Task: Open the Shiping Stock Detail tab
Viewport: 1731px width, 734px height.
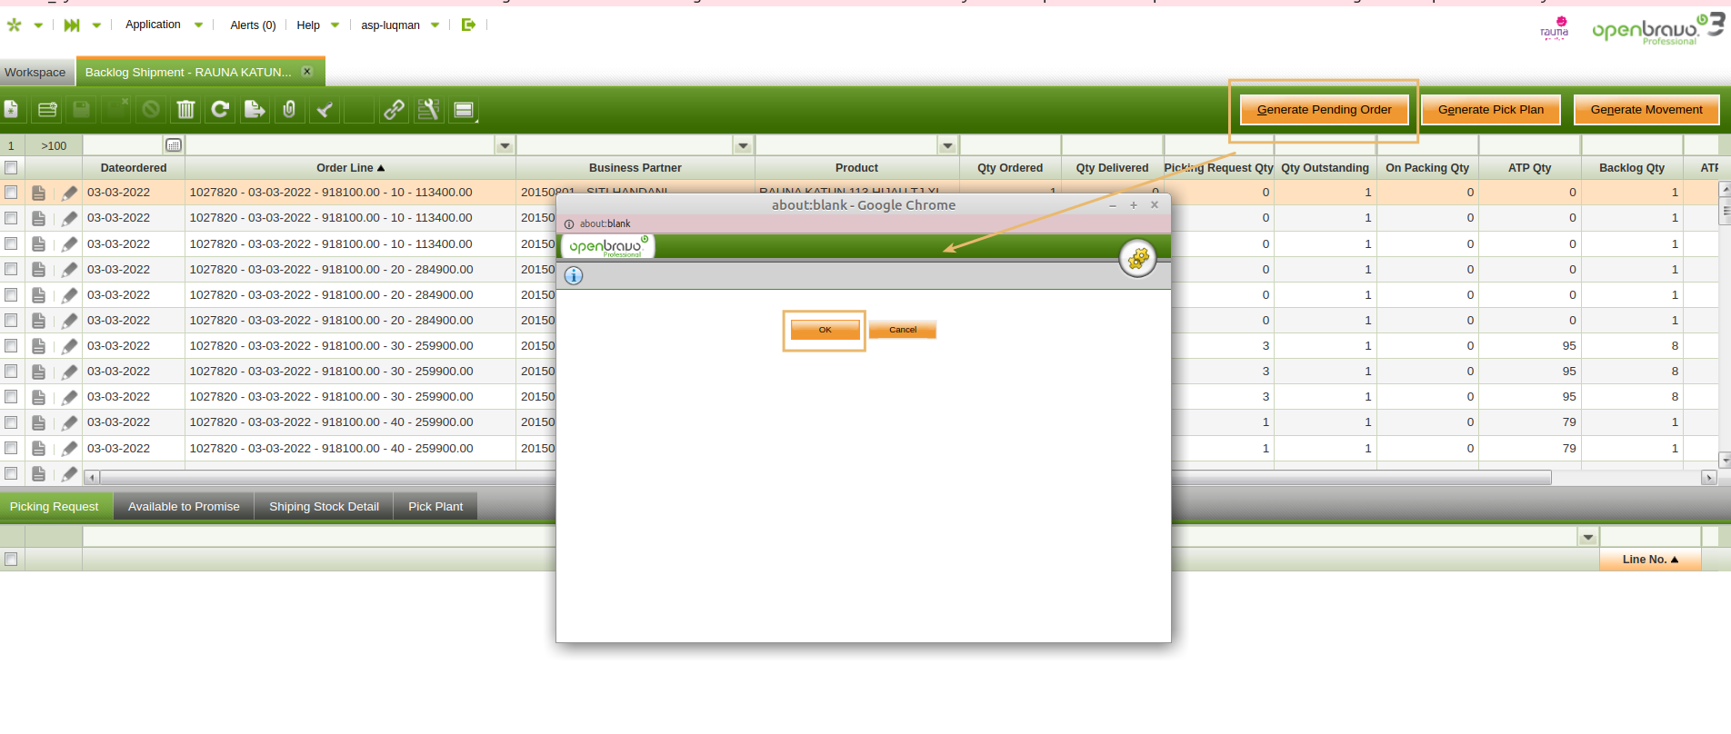Action: click(324, 507)
